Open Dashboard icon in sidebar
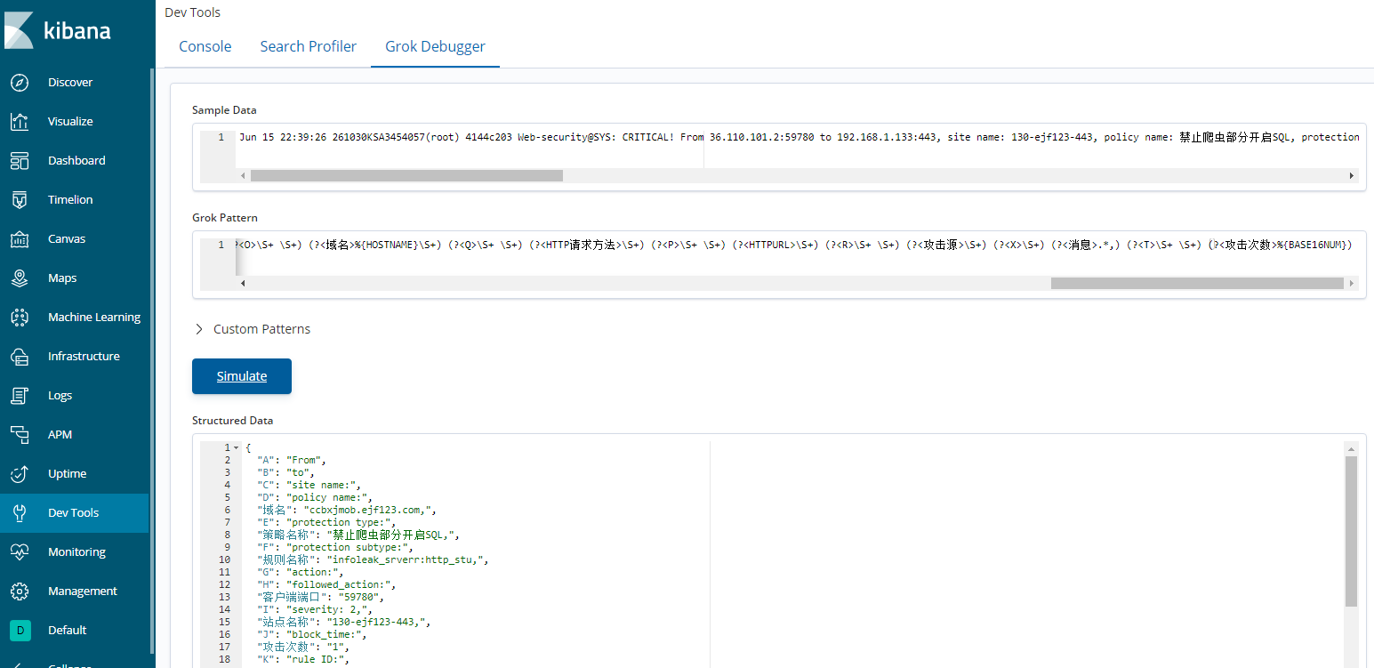The image size is (1374, 668). click(20, 160)
